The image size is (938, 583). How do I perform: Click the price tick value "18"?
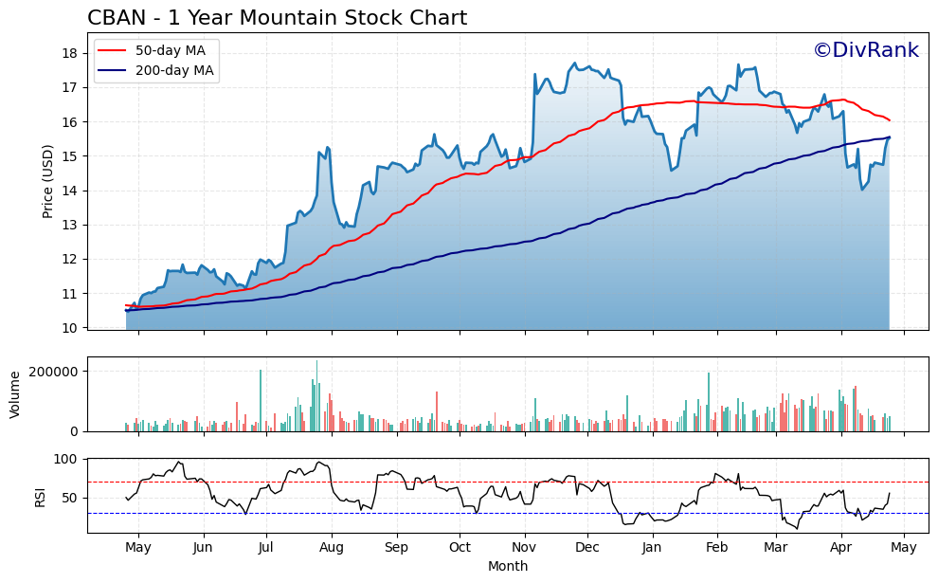coord(70,53)
